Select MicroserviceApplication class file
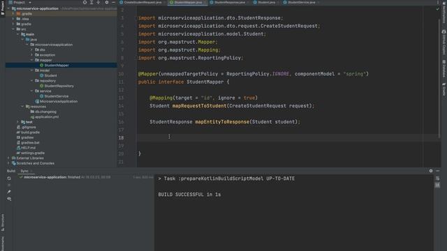Image resolution: width=447 pixels, height=251 pixels. coord(56,101)
